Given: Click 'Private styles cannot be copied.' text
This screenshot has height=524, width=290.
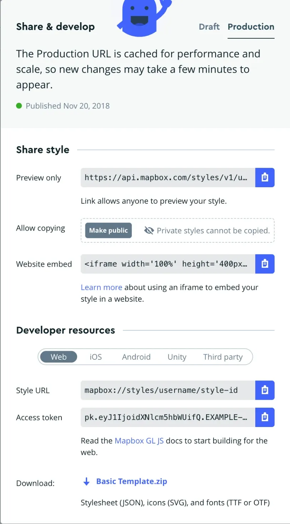Looking at the screenshot, I should click(213, 231).
